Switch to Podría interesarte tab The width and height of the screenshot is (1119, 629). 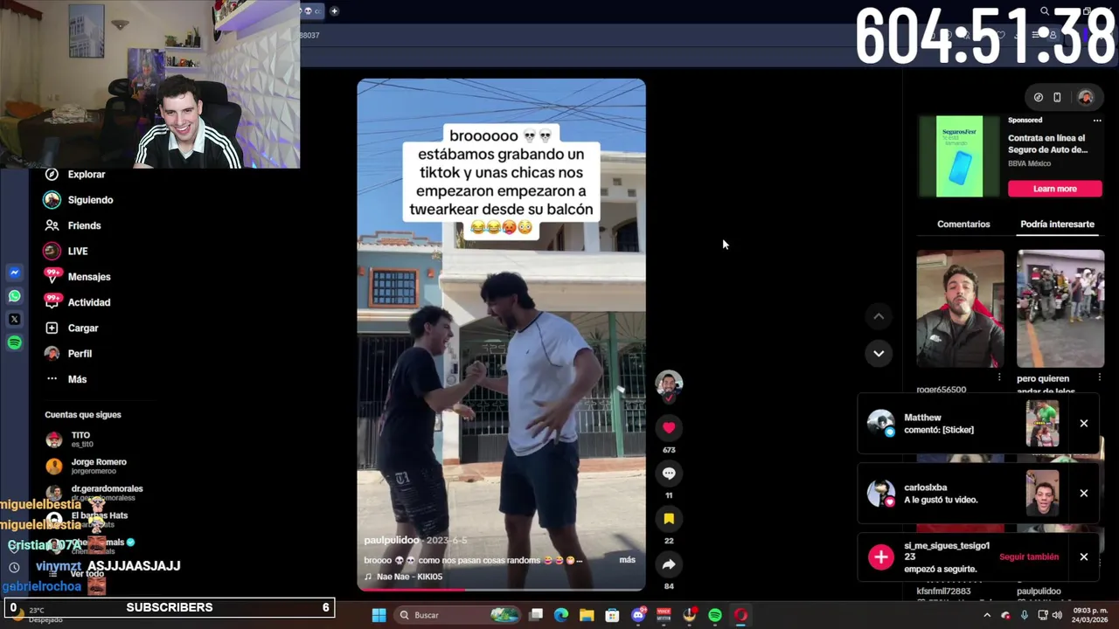1057,225
